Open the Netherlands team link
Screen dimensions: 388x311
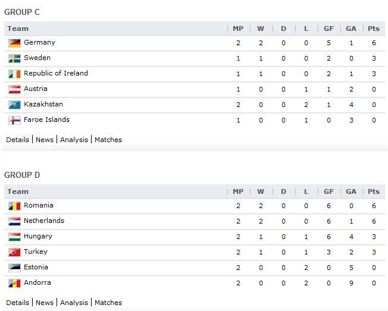pyautogui.click(x=44, y=221)
